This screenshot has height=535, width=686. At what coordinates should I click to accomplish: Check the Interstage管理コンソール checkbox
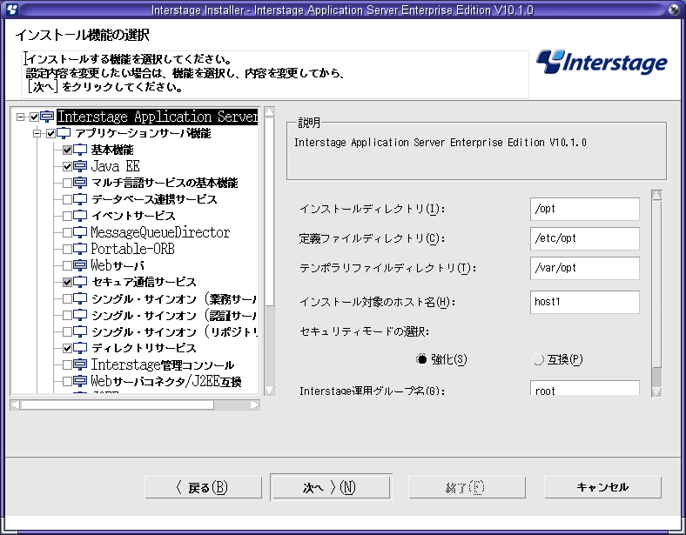(67, 364)
